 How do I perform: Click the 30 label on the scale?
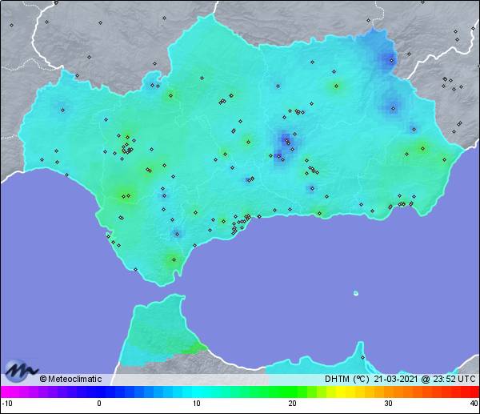click(x=389, y=404)
